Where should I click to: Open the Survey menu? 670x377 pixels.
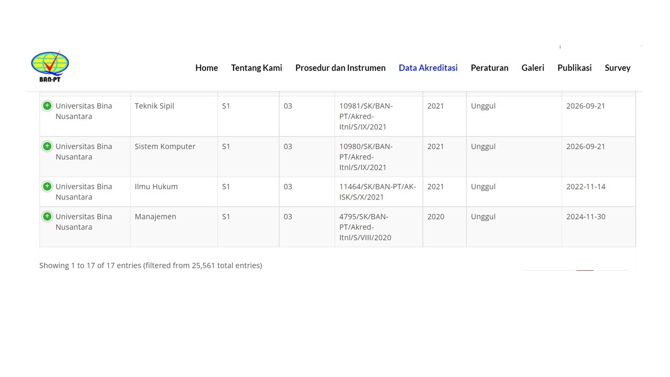click(x=618, y=68)
